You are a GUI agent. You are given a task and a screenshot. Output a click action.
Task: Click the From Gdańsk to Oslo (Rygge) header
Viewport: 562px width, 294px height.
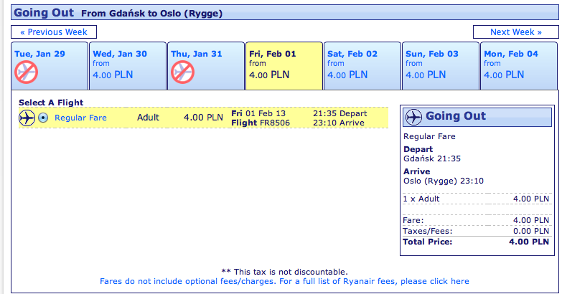click(x=151, y=13)
